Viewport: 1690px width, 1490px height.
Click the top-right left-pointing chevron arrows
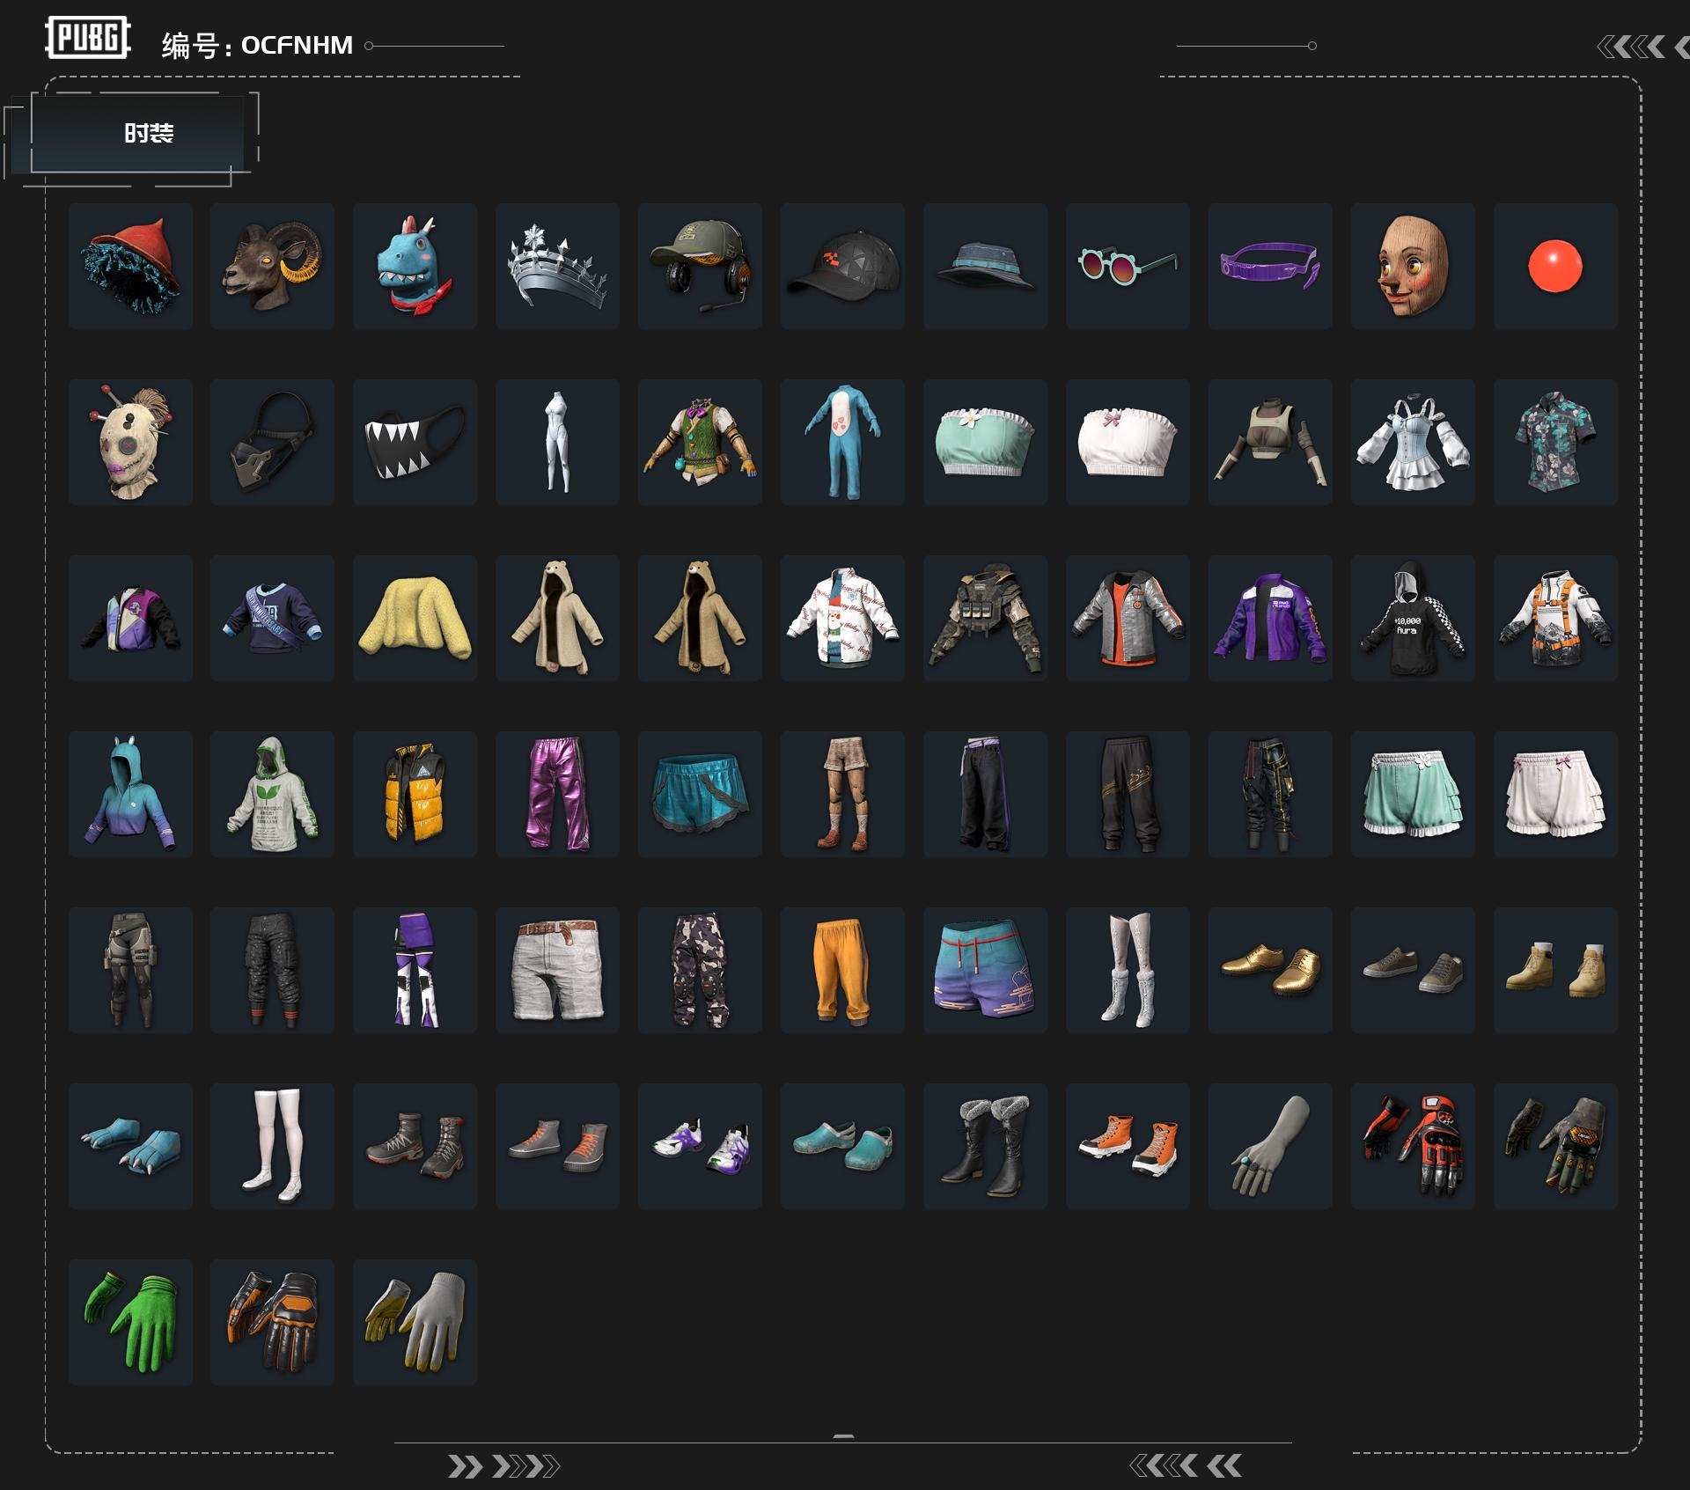(1642, 47)
